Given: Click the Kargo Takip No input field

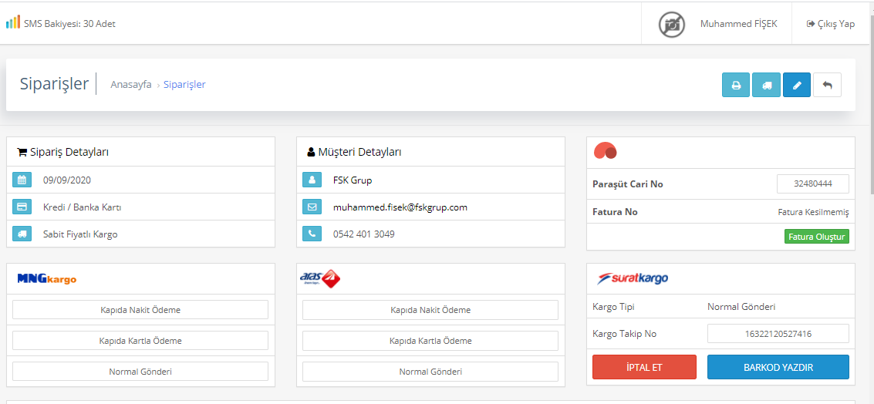Looking at the screenshot, I should pos(778,334).
